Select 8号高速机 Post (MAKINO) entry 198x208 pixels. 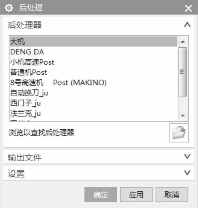[94, 83]
